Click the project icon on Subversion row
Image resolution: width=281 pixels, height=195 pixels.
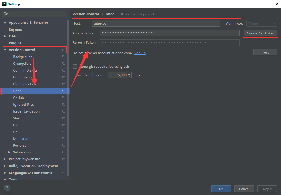(x=64, y=152)
